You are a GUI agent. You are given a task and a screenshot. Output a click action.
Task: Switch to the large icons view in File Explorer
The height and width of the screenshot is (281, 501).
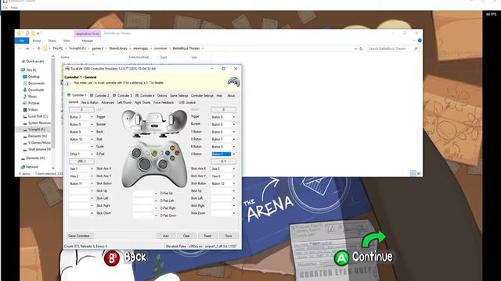click(x=419, y=173)
